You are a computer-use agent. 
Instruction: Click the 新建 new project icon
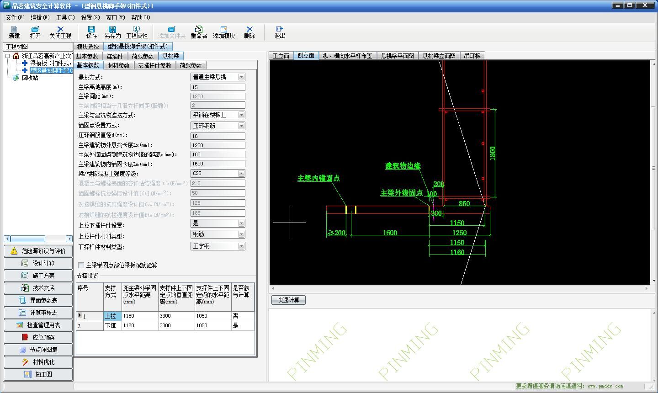coord(14,32)
